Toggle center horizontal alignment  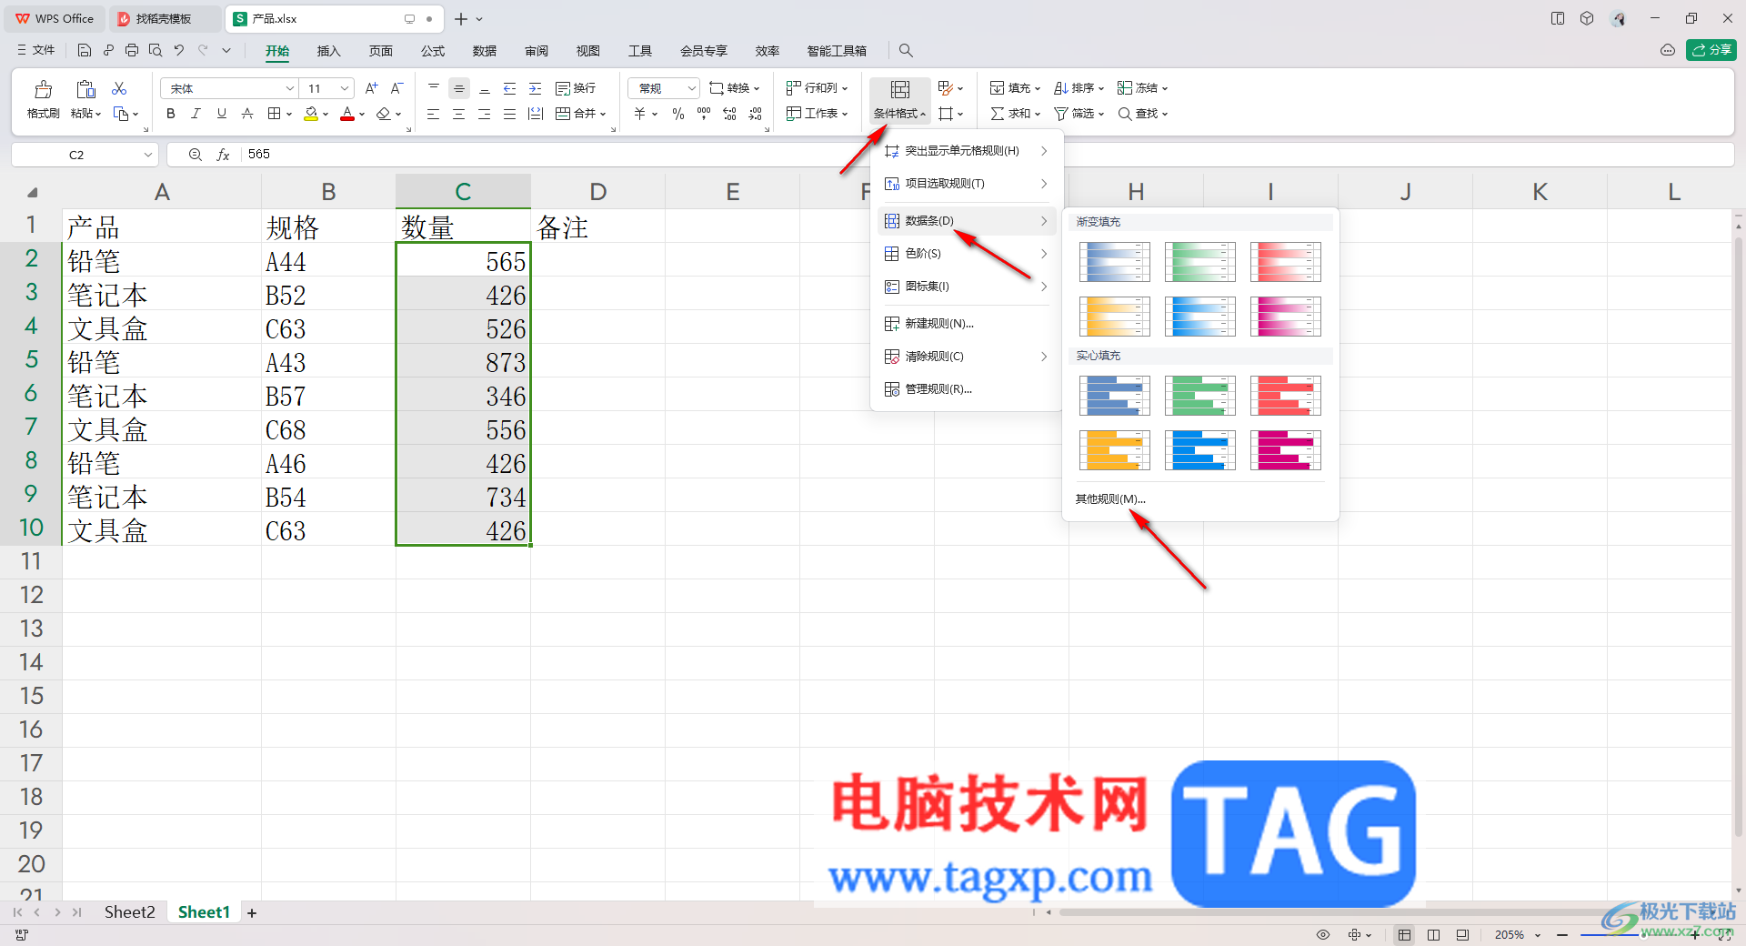(x=459, y=114)
